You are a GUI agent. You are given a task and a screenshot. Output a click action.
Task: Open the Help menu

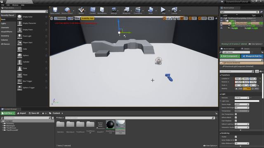(x=23, y=5)
